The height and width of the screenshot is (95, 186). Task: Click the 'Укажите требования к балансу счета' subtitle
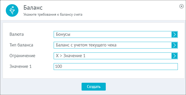point(53,15)
